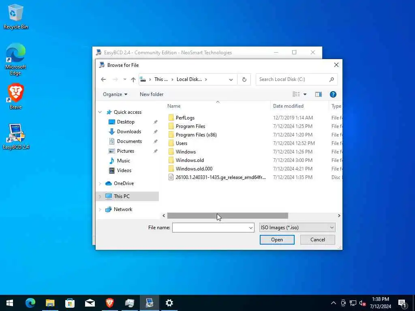The width and height of the screenshot is (415, 311).
Task: Select the Windows.old.000 folder
Action: click(194, 169)
